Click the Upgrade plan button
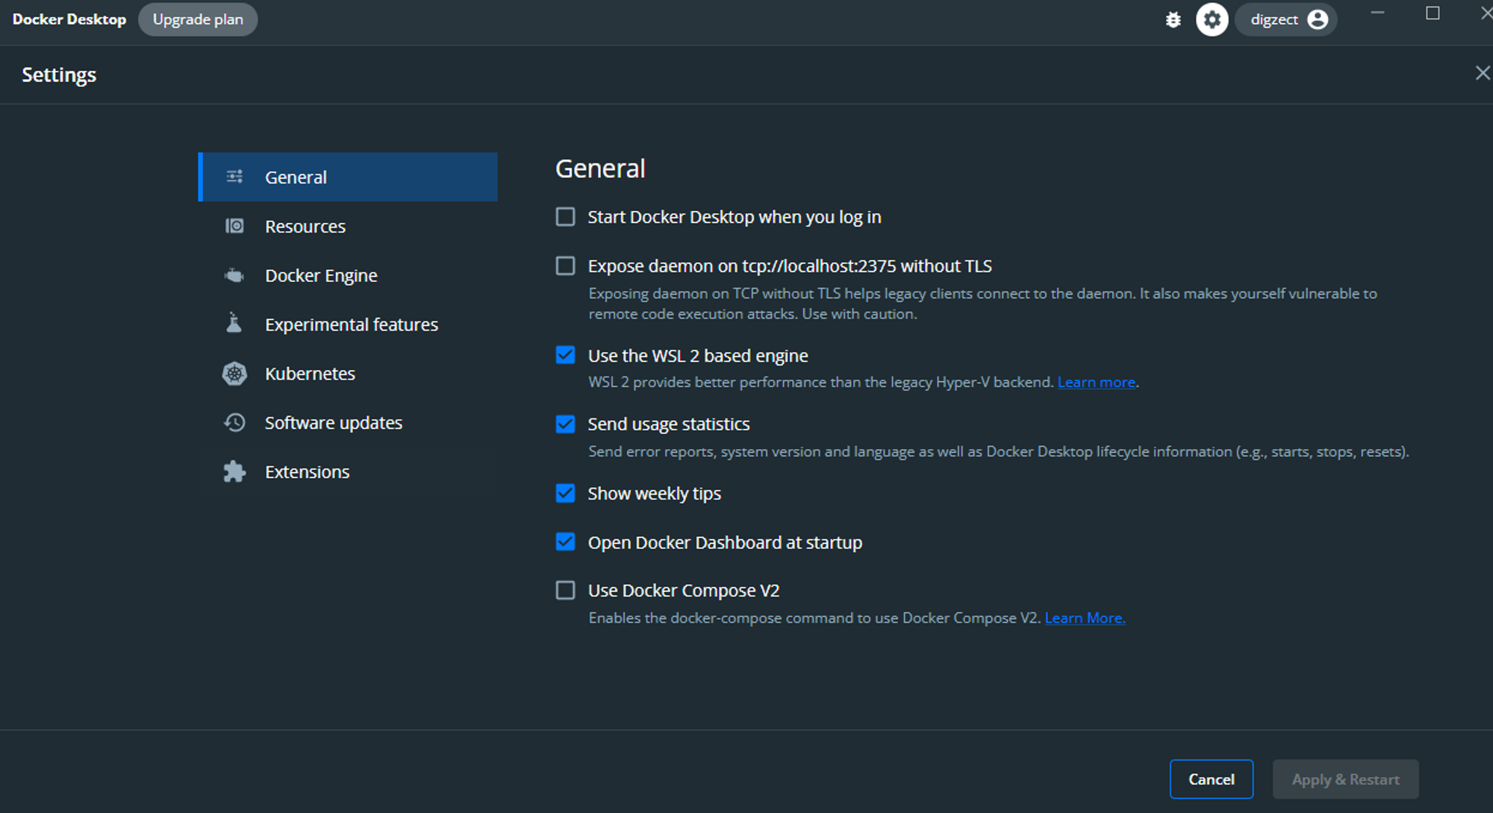1493x813 pixels. pos(198,19)
